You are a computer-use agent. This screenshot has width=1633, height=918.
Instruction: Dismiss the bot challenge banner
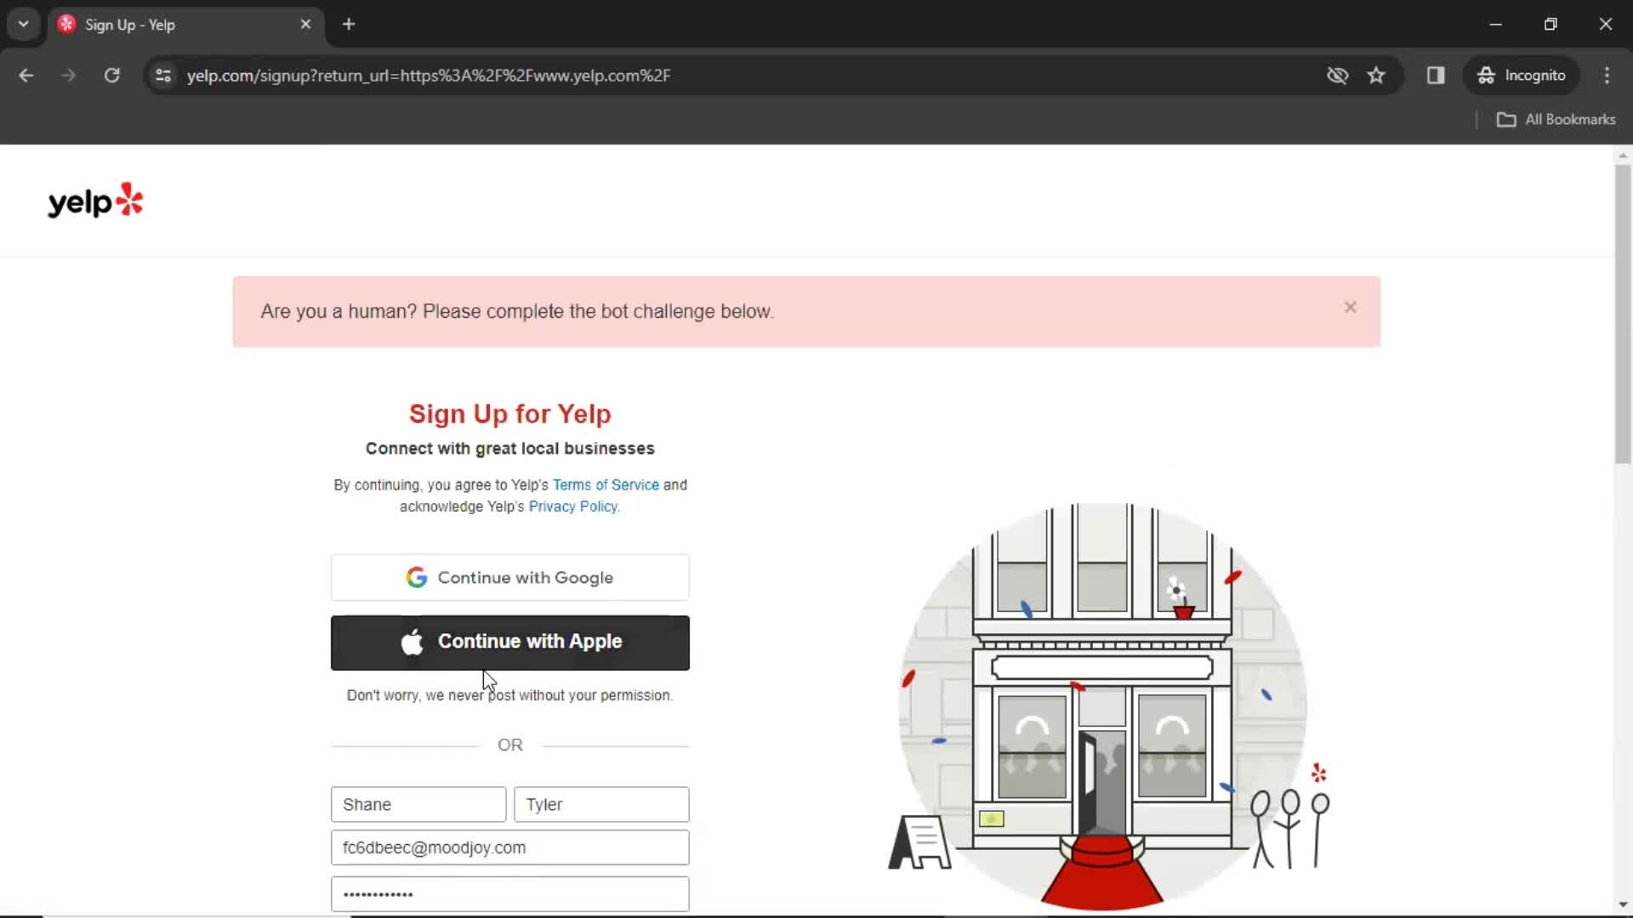tap(1350, 307)
